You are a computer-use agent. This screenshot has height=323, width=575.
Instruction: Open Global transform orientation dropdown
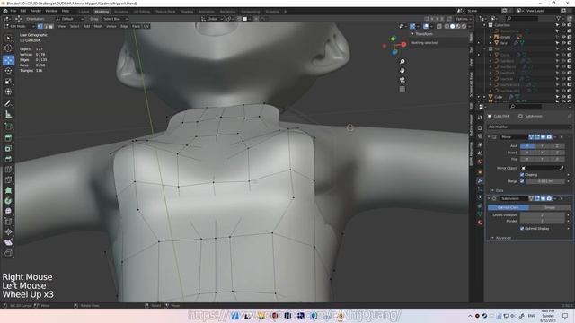[212, 19]
